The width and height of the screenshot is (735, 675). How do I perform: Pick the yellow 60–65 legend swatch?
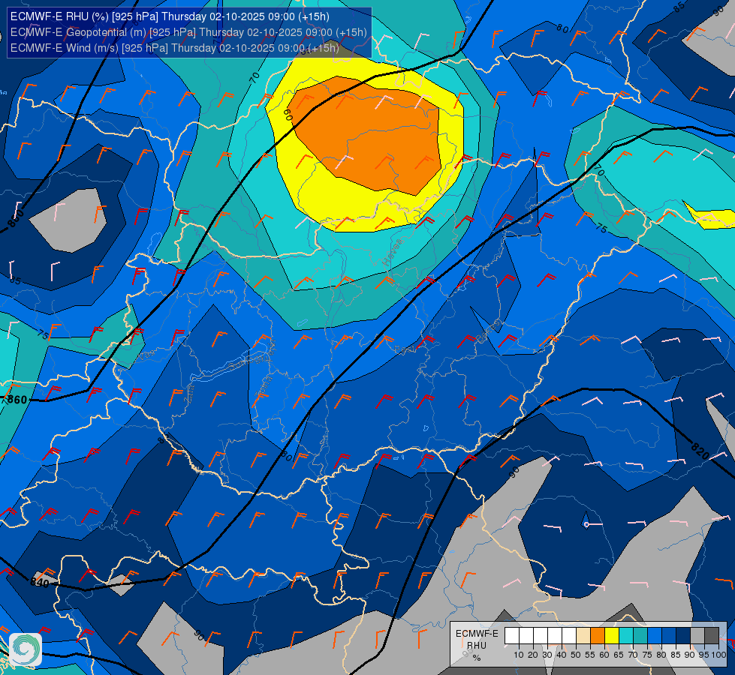pos(612,636)
